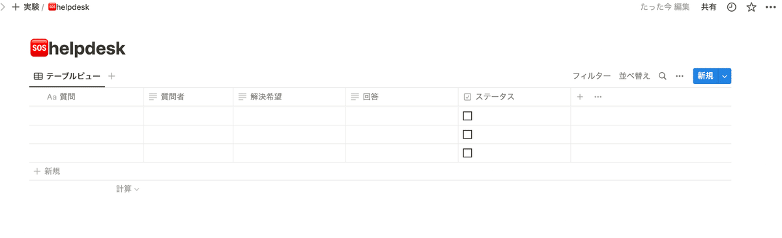782x238 pixels.
Task: Open the database three-dots options menu
Action: pos(680,76)
